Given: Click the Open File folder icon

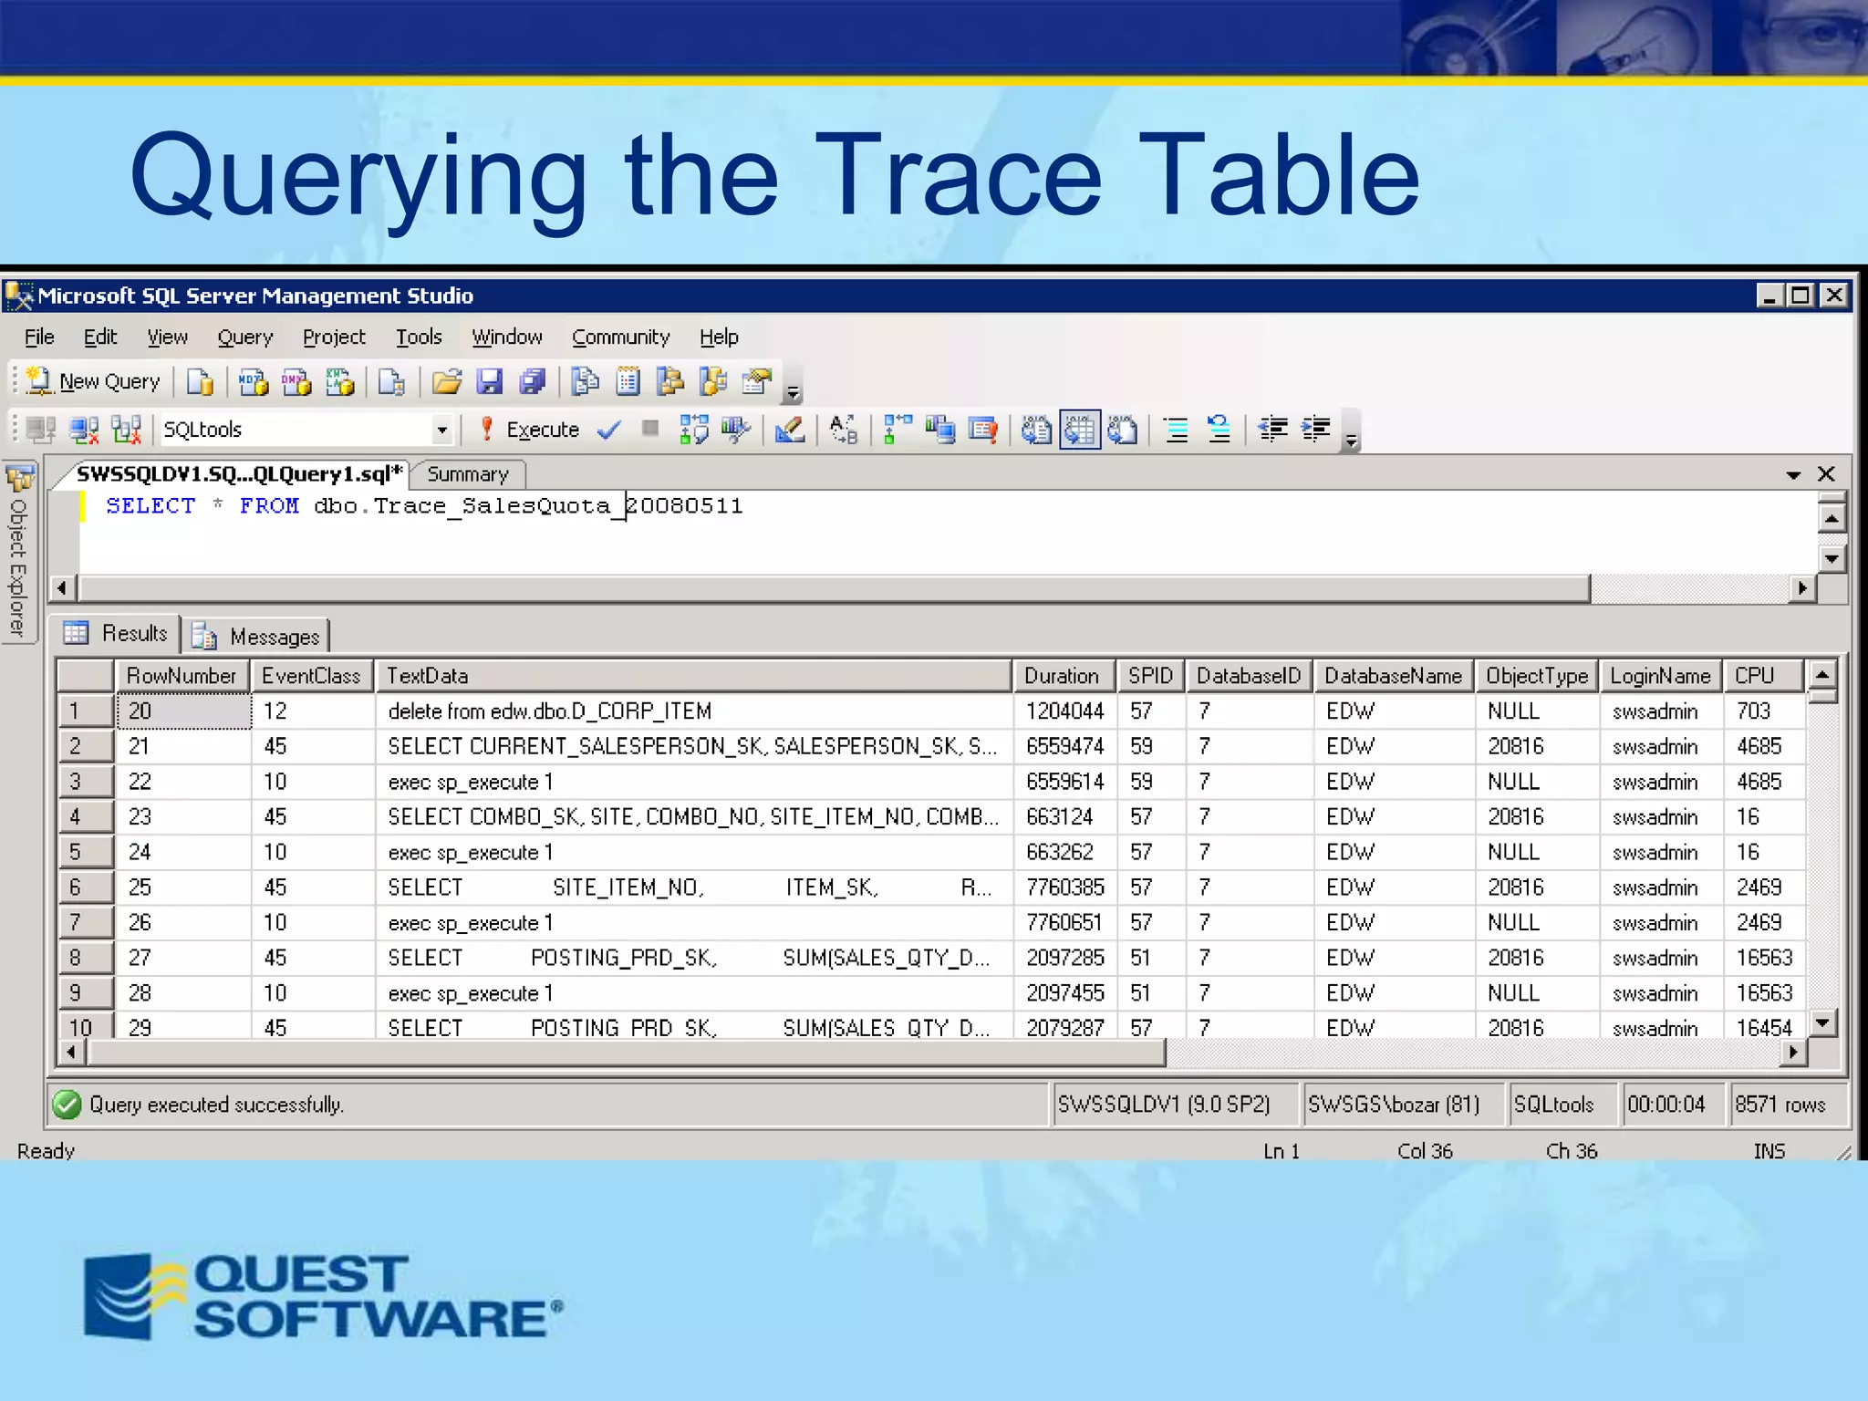Looking at the screenshot, I should pos(447,381).
